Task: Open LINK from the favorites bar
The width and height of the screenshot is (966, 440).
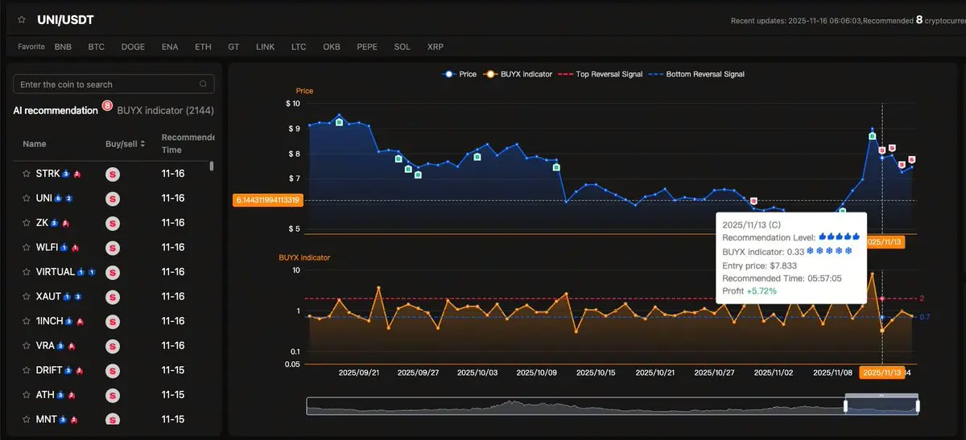Action: point(265,47)
